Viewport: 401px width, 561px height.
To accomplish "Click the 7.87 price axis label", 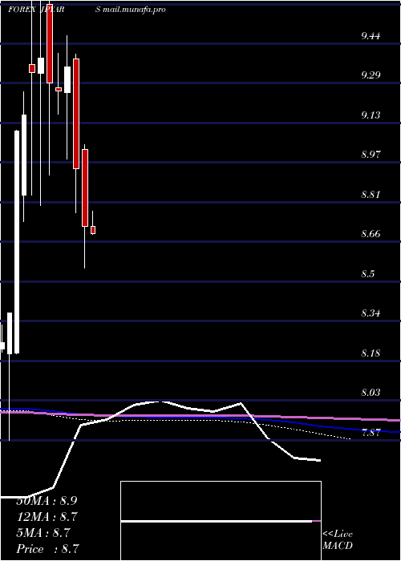I will pyautogui.click(x=371, y=433).
